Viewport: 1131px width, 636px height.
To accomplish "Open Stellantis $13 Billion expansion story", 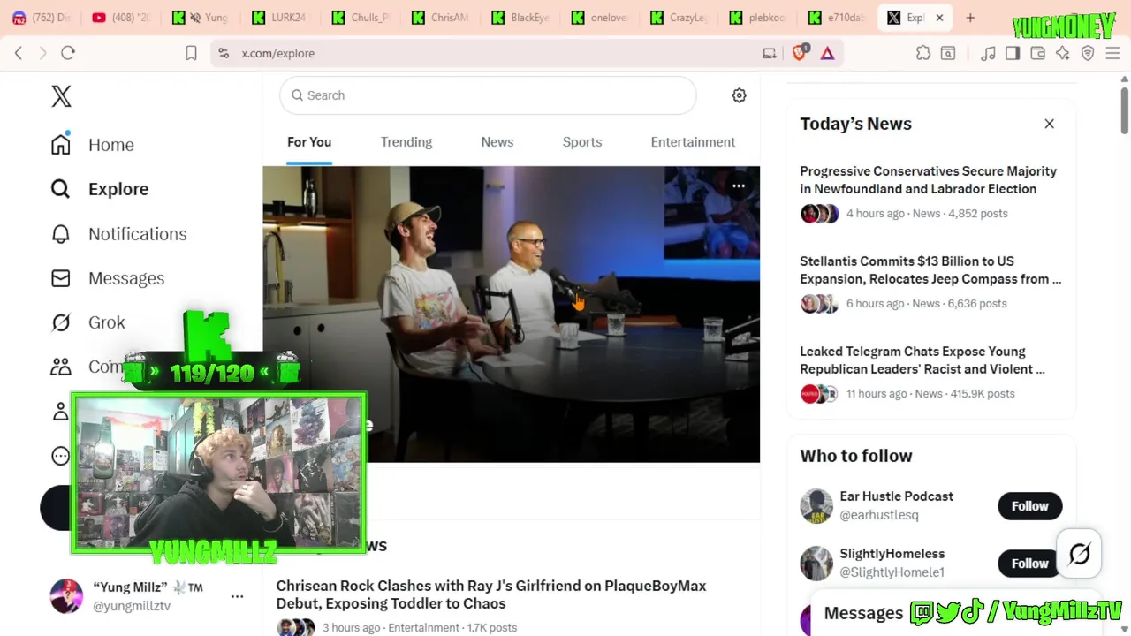I will pos(930,270).
